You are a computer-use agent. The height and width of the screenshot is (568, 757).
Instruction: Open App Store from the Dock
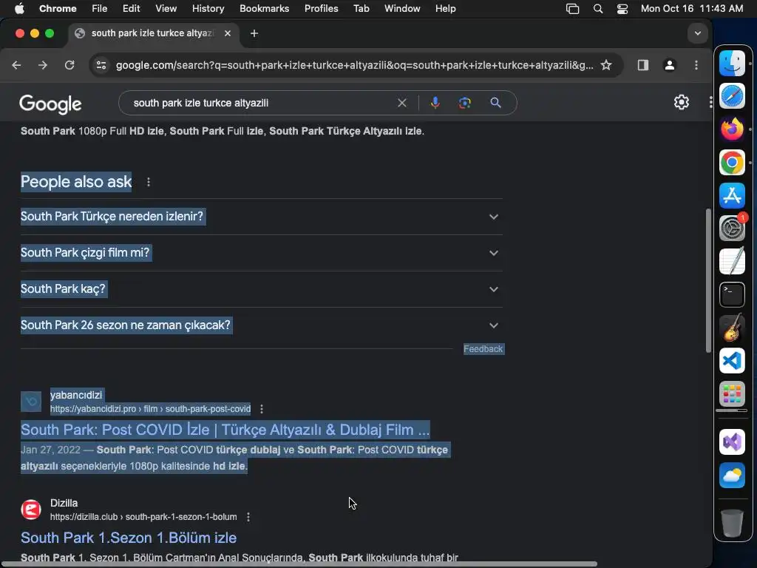pos(732,195)
